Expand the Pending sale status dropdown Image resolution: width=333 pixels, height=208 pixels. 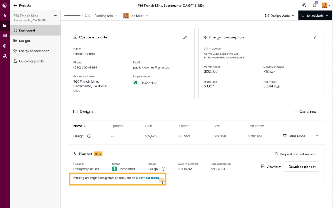106,16
